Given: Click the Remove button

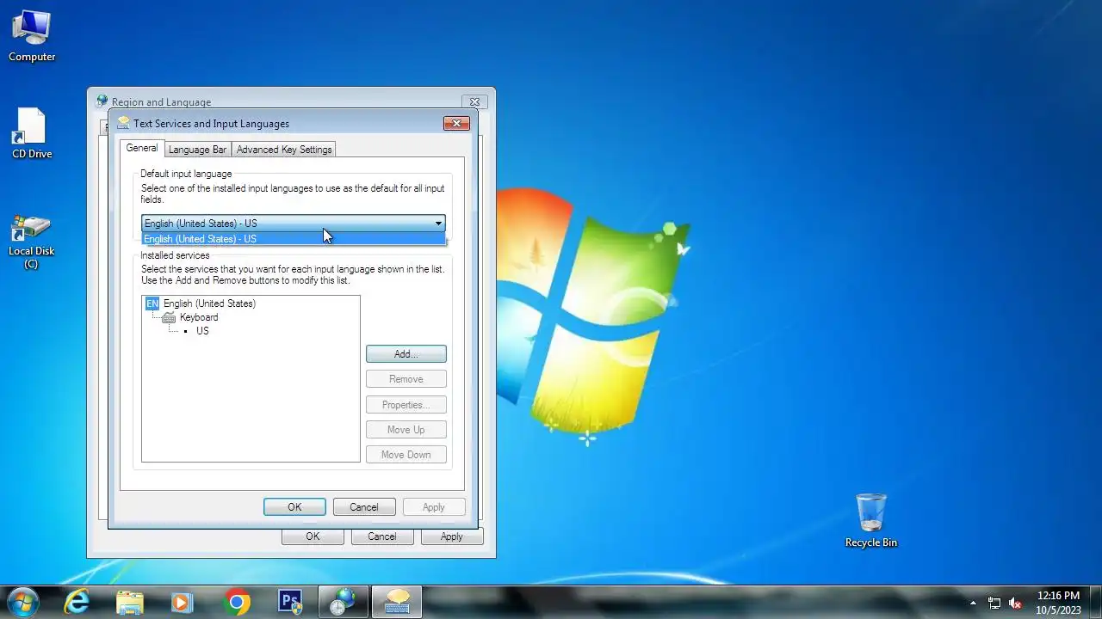Looking at the screenshot, I should [x=406, y=379].
